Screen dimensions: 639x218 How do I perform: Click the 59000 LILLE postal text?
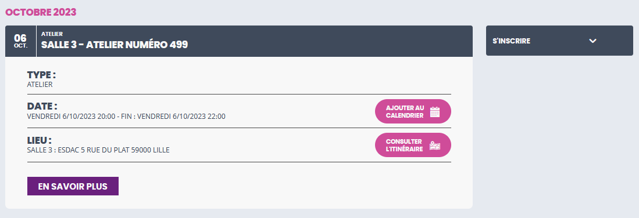click(151, 150)
